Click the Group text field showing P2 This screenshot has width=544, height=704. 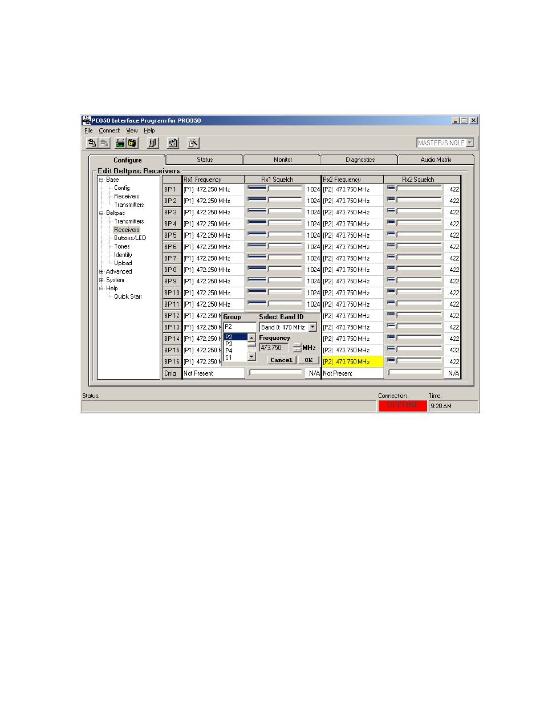(x=239, y=327)
